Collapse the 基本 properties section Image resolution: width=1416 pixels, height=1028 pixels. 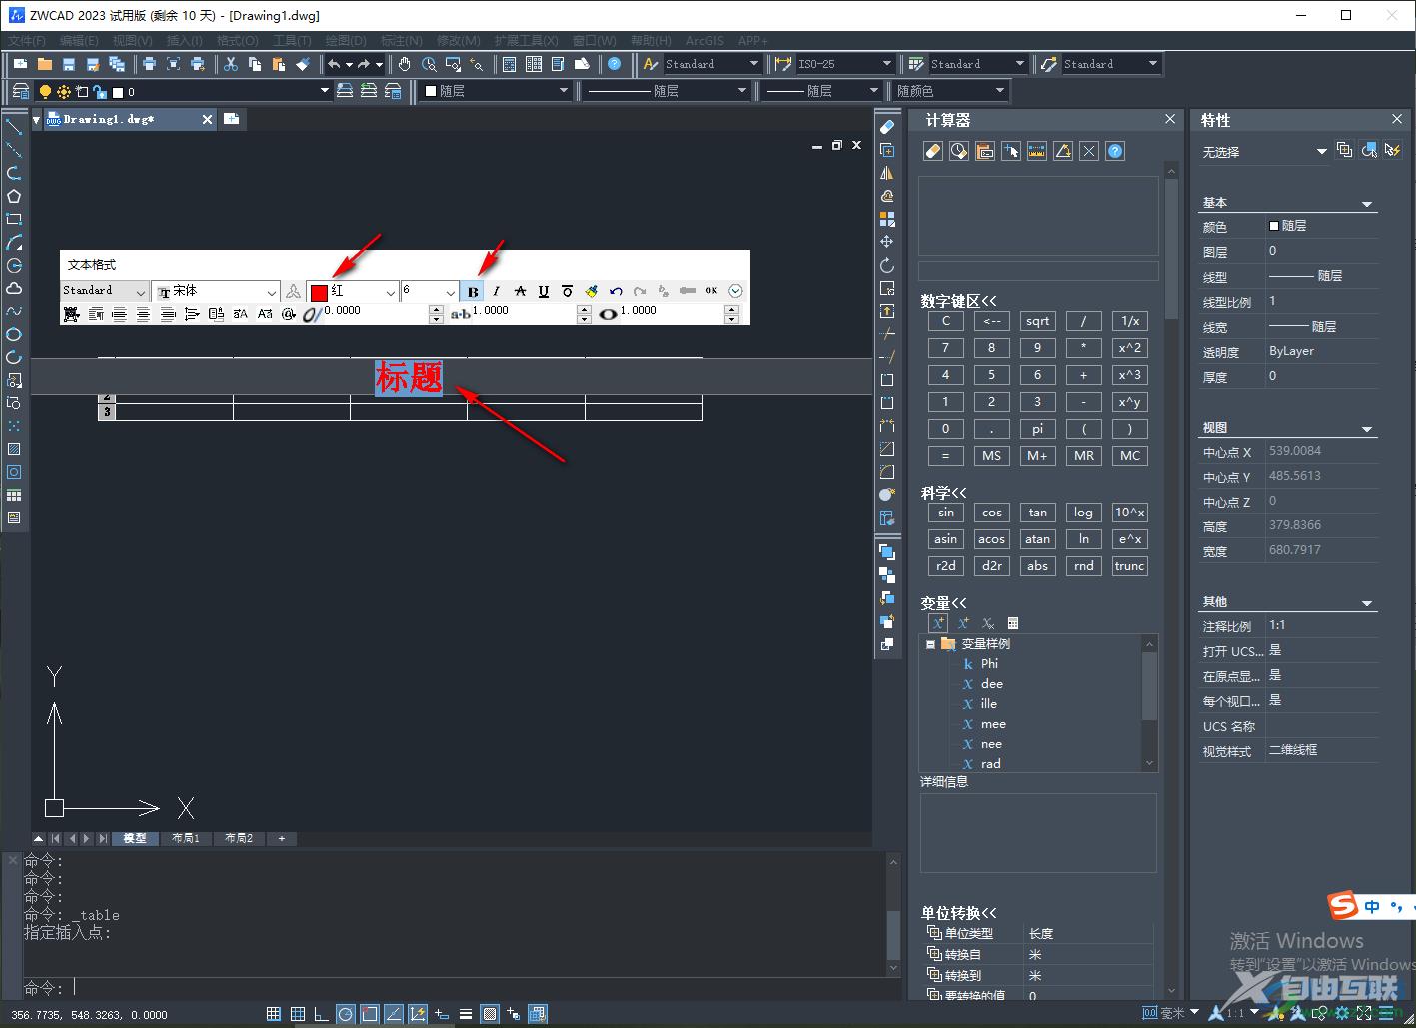[1367, 204]
